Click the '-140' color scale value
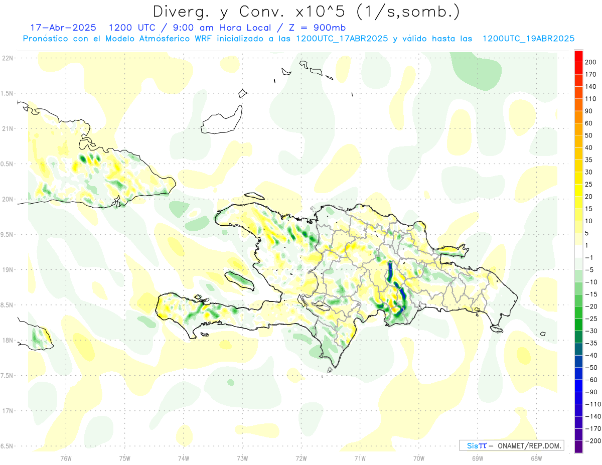This screenshot has height=465, width=602. (594, 416)
